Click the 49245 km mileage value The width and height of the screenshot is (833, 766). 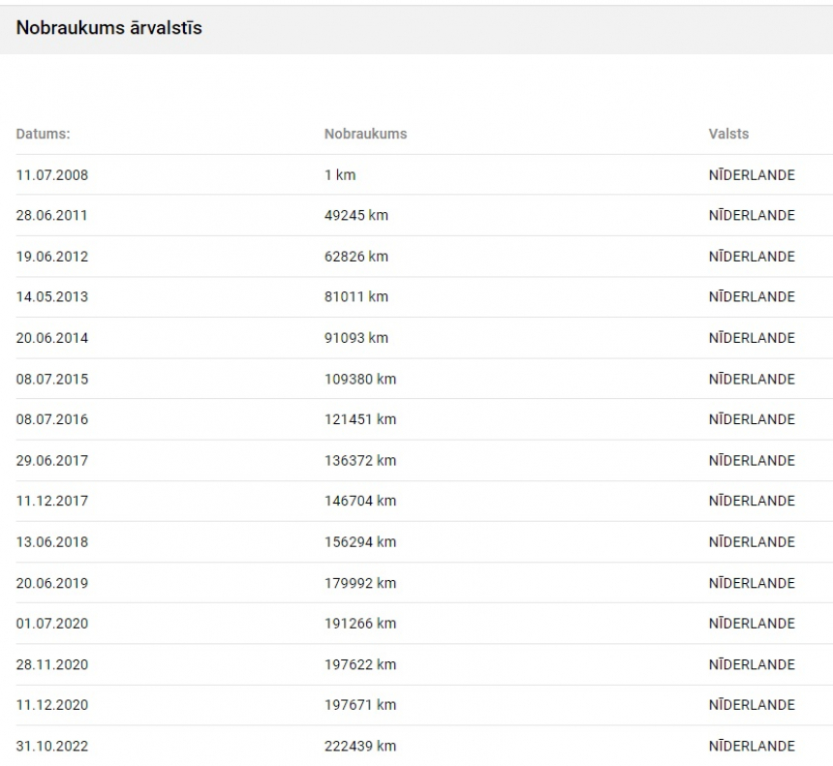click(x=355, y=216)
